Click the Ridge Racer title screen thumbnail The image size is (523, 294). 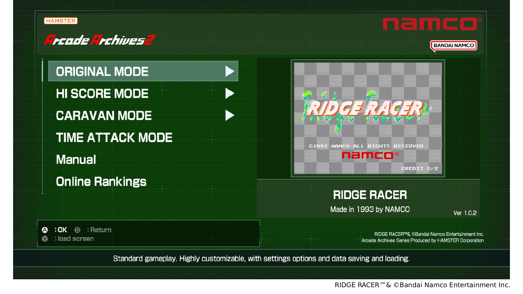click(x=368, y=118)
